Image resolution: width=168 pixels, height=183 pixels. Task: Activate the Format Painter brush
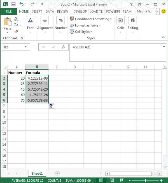16,31
